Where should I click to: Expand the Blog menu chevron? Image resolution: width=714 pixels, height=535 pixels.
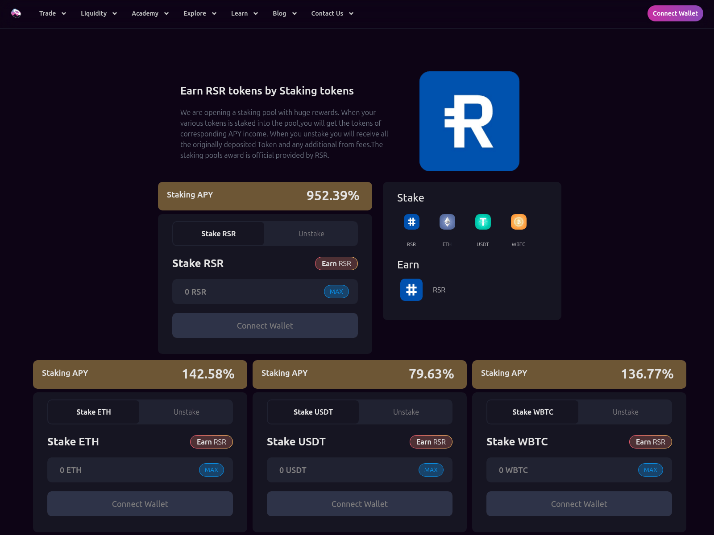click(x=295, y=13)
